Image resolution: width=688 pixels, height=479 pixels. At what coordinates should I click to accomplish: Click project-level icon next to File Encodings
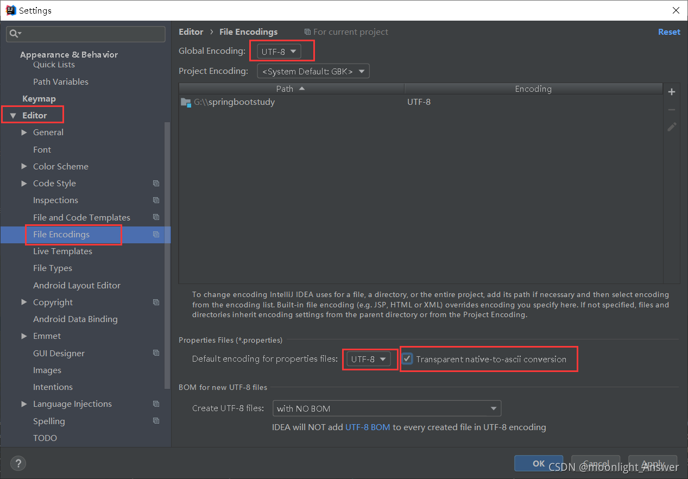[156, 235]
